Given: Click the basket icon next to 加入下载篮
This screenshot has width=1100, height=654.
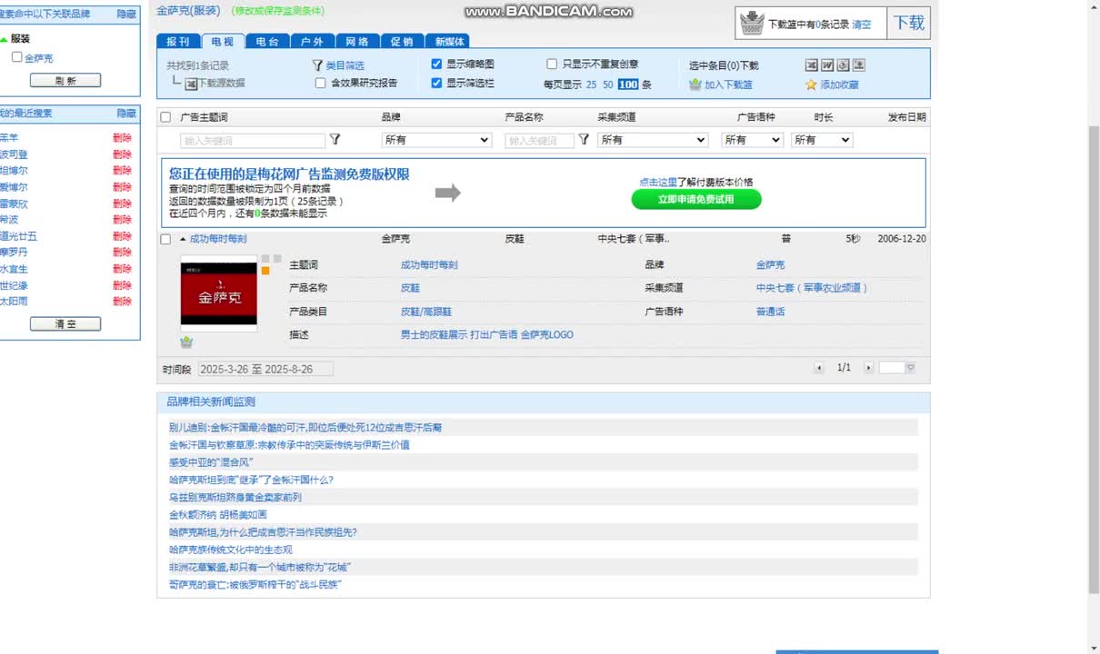Looking at the screenshot, I should (695, 84).
